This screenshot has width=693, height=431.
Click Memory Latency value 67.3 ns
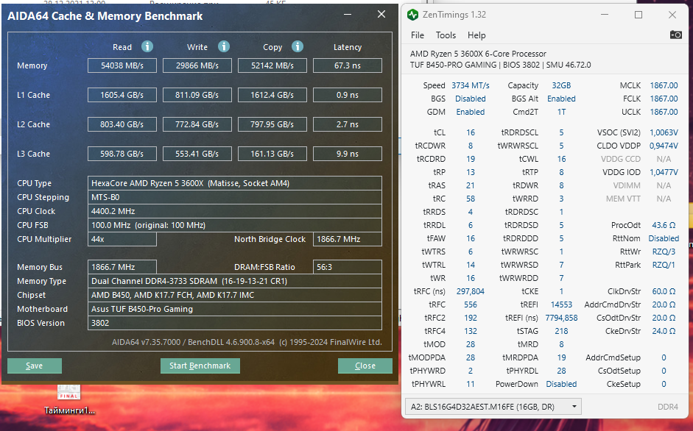tap(348, 65)
